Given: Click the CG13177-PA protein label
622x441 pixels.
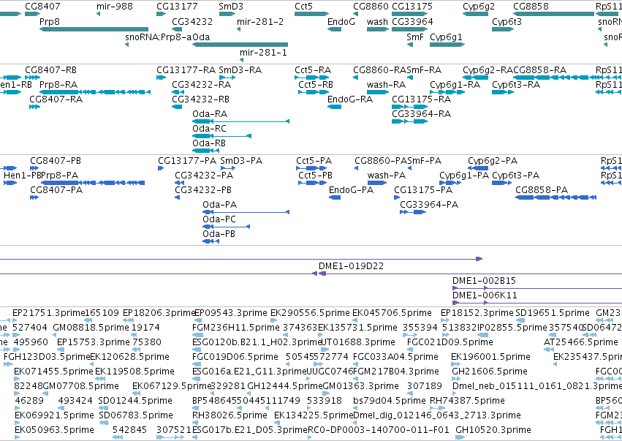Looking at the screenshot, I should (187, 161).
